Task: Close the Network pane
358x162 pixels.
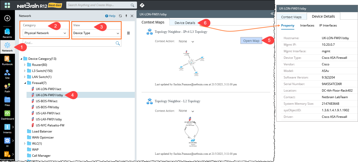Action: coord(132,16)
